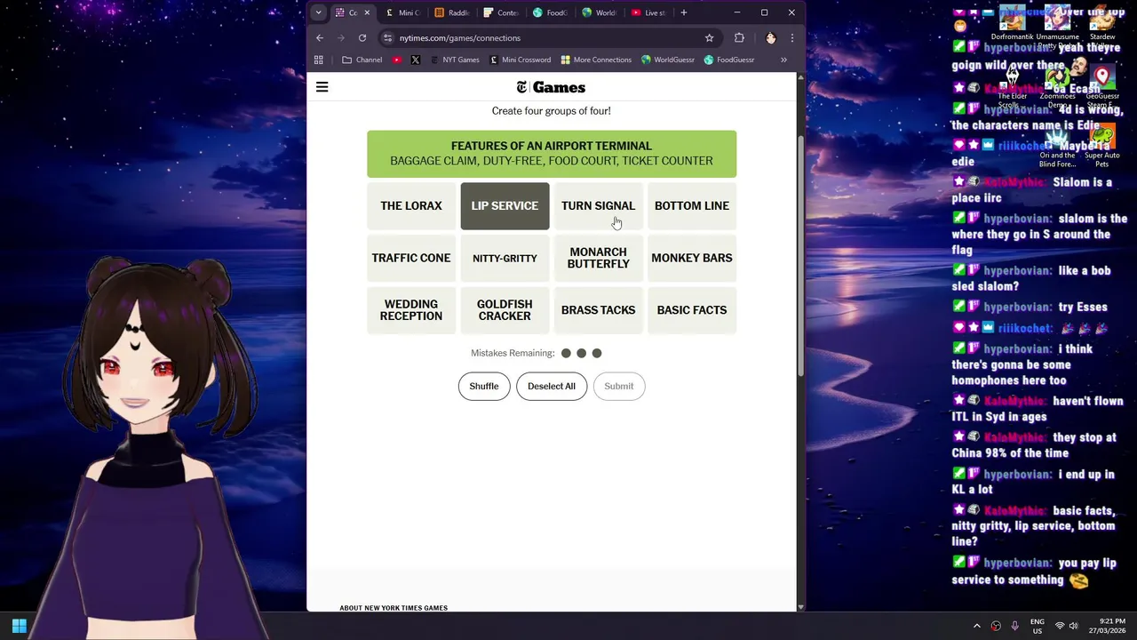Viewport: 1137px width, 640px height.
Task: Select NITTY-GRITTY tile
Action: tap(505, 258)
